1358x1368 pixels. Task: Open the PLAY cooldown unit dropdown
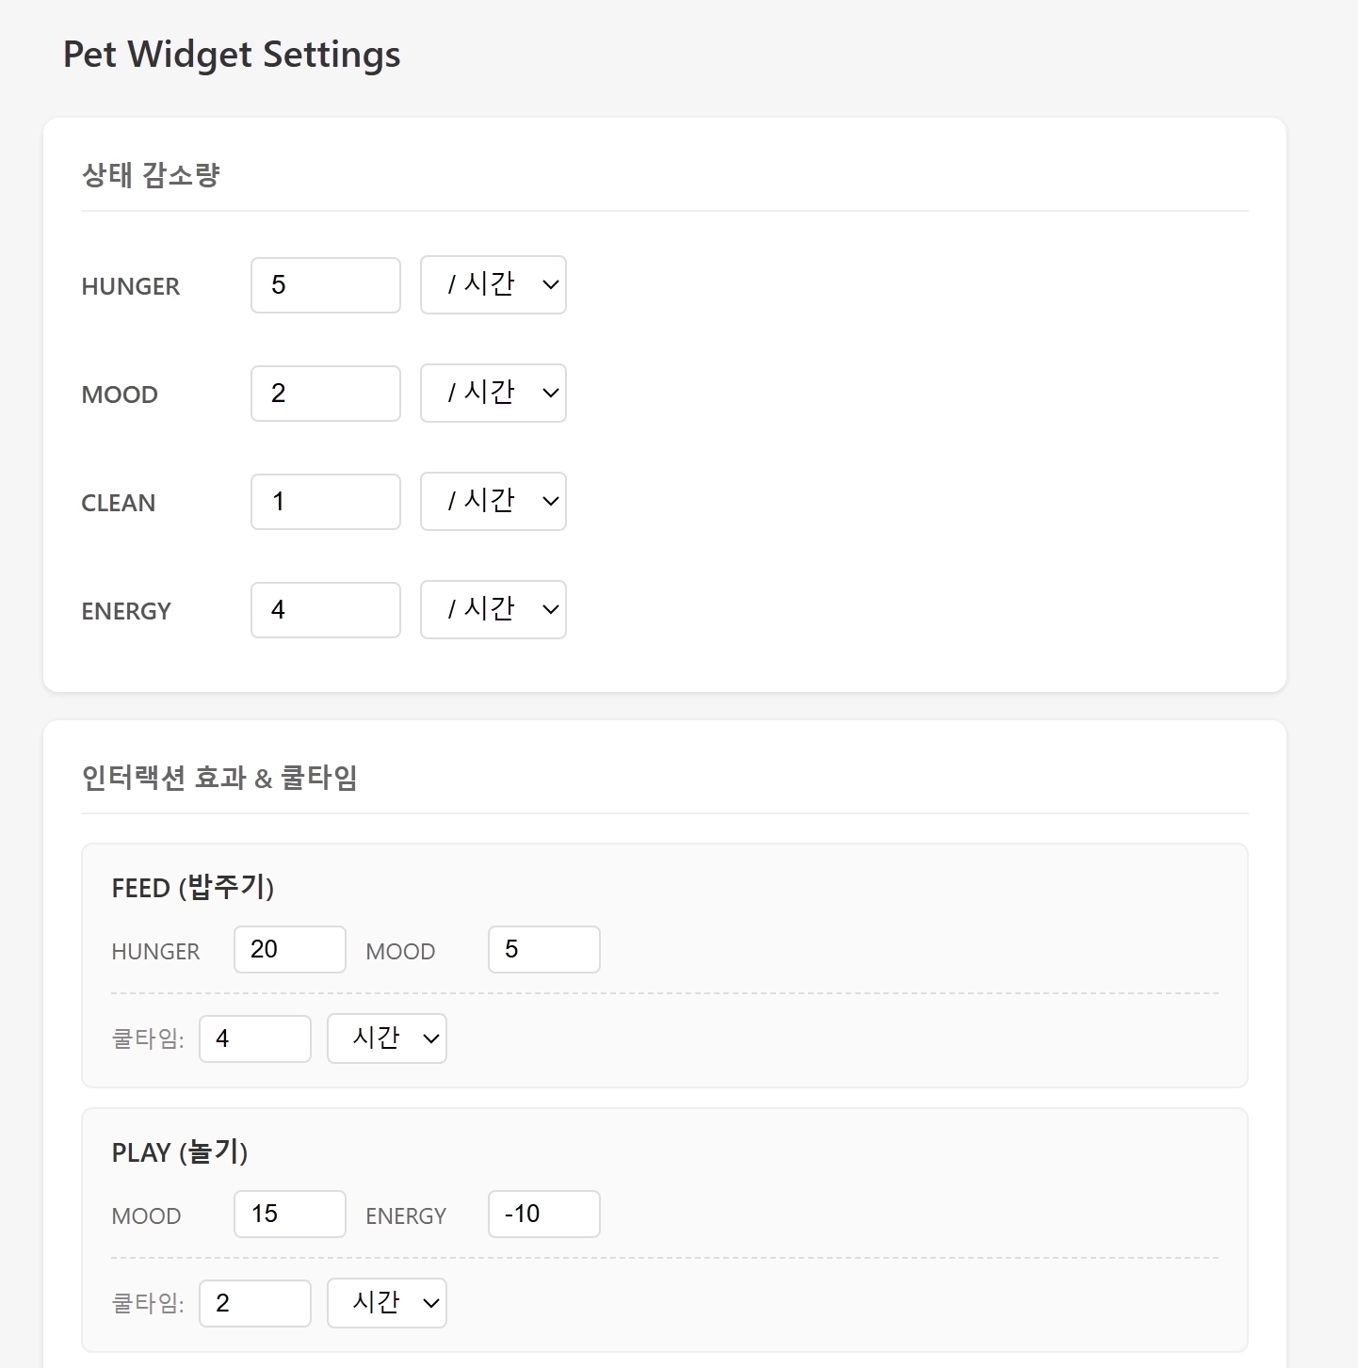(386, 1303)
